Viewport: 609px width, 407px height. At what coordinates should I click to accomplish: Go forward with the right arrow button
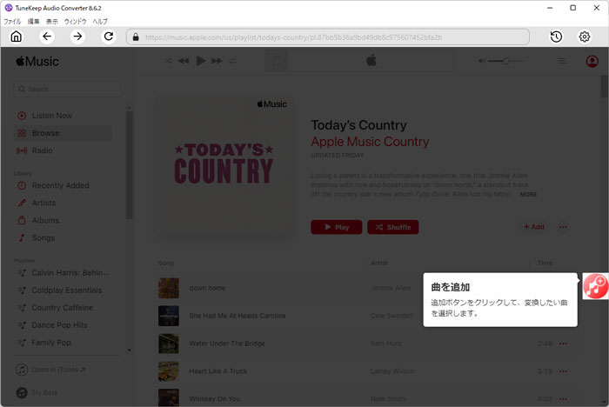tap(77, 37)
